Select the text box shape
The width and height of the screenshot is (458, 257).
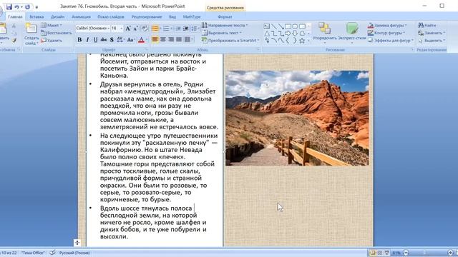tap(267, 26)
